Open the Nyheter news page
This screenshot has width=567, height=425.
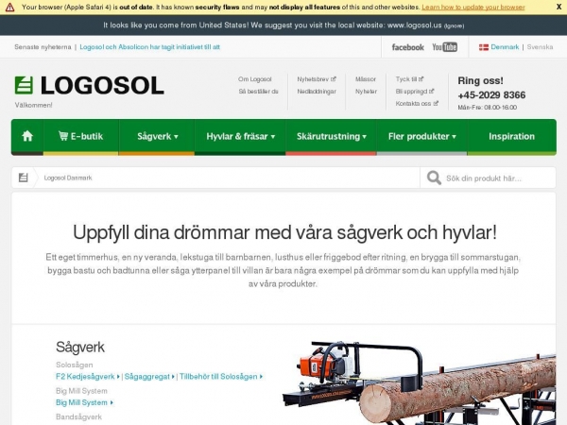[x=366, y=92]
